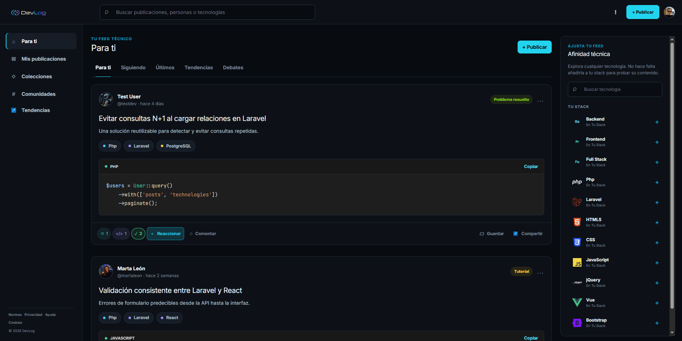
Task: Click Publicar button beside Para ti heading
Action: click(x=534, y=47)
